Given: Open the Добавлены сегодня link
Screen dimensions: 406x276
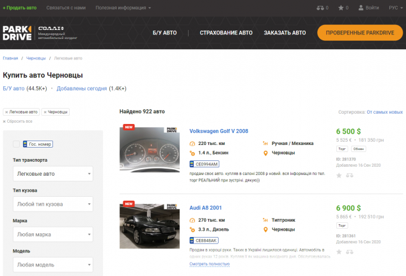Looking at the screenshot, I should pyautogui.click(x=82, y=88).
